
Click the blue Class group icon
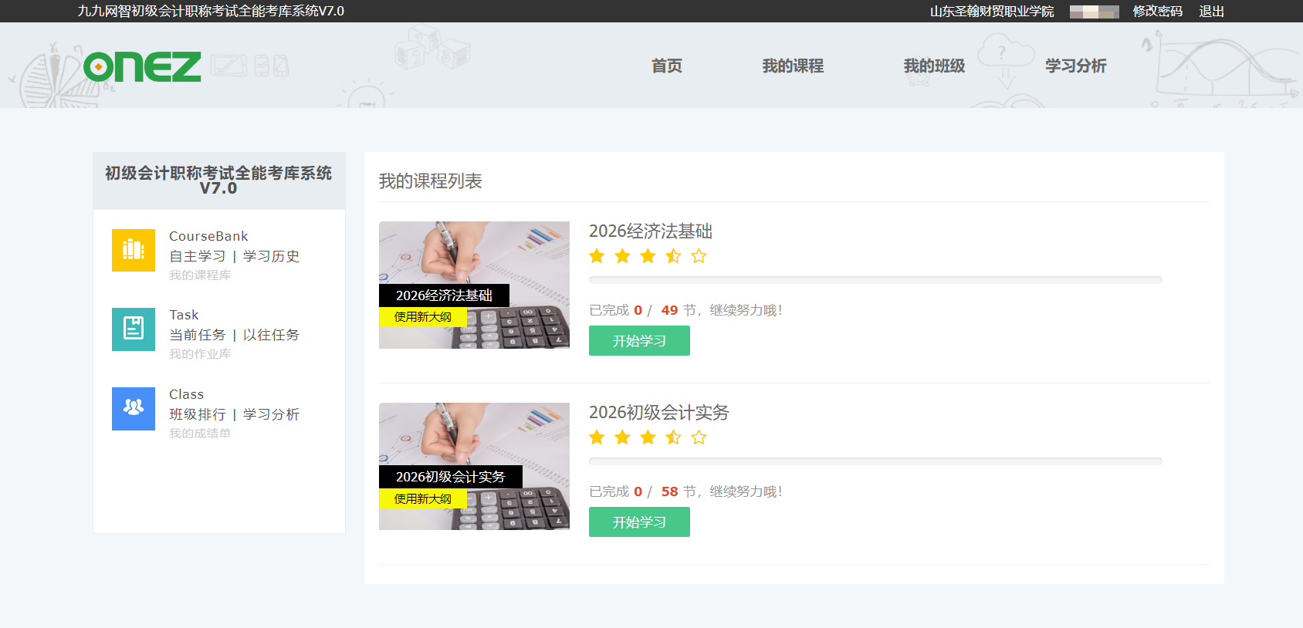133,408
